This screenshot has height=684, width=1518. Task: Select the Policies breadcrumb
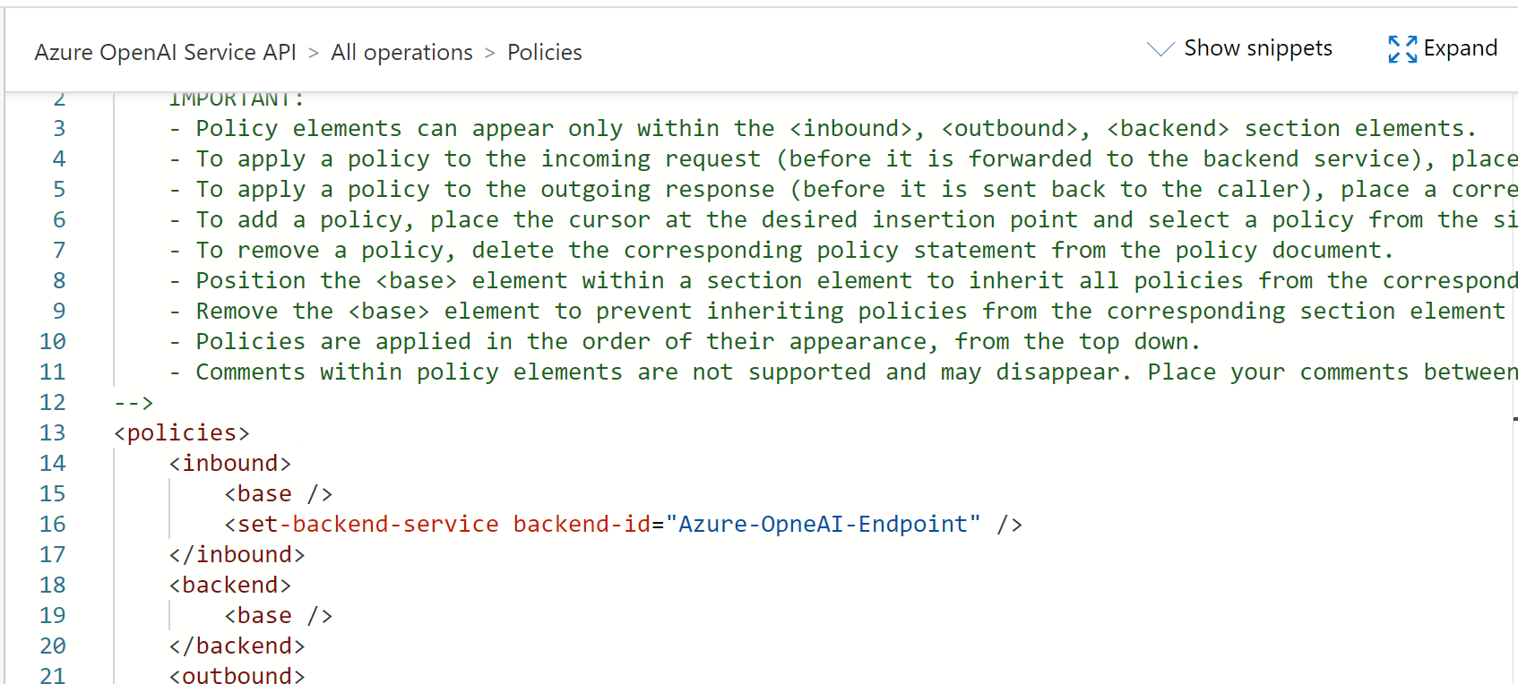coord(545,53)
